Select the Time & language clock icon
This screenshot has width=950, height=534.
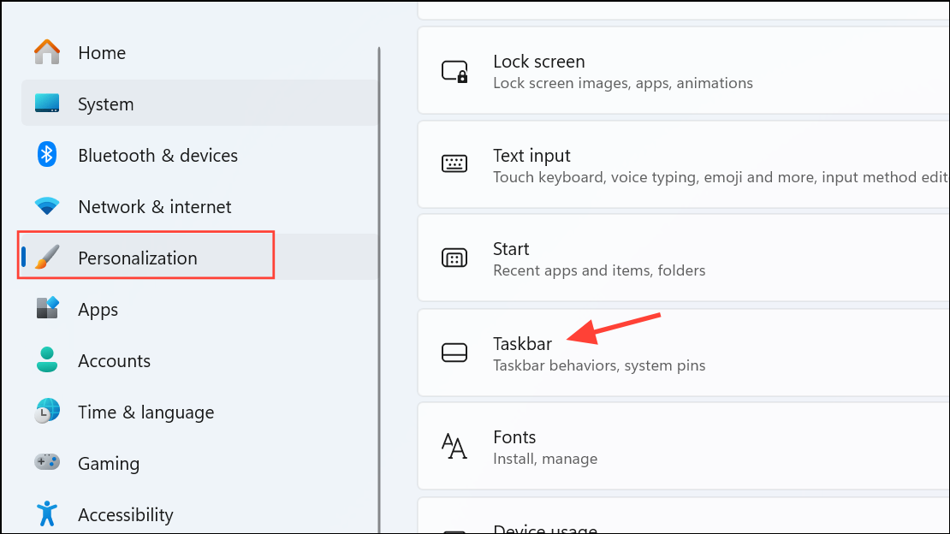point(46,412)
